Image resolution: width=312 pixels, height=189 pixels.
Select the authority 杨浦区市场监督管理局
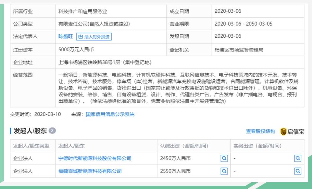click(239, 50)
